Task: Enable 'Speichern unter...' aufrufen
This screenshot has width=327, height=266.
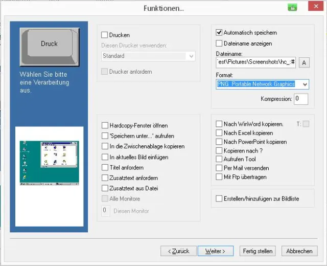Action: click(105, 136)
